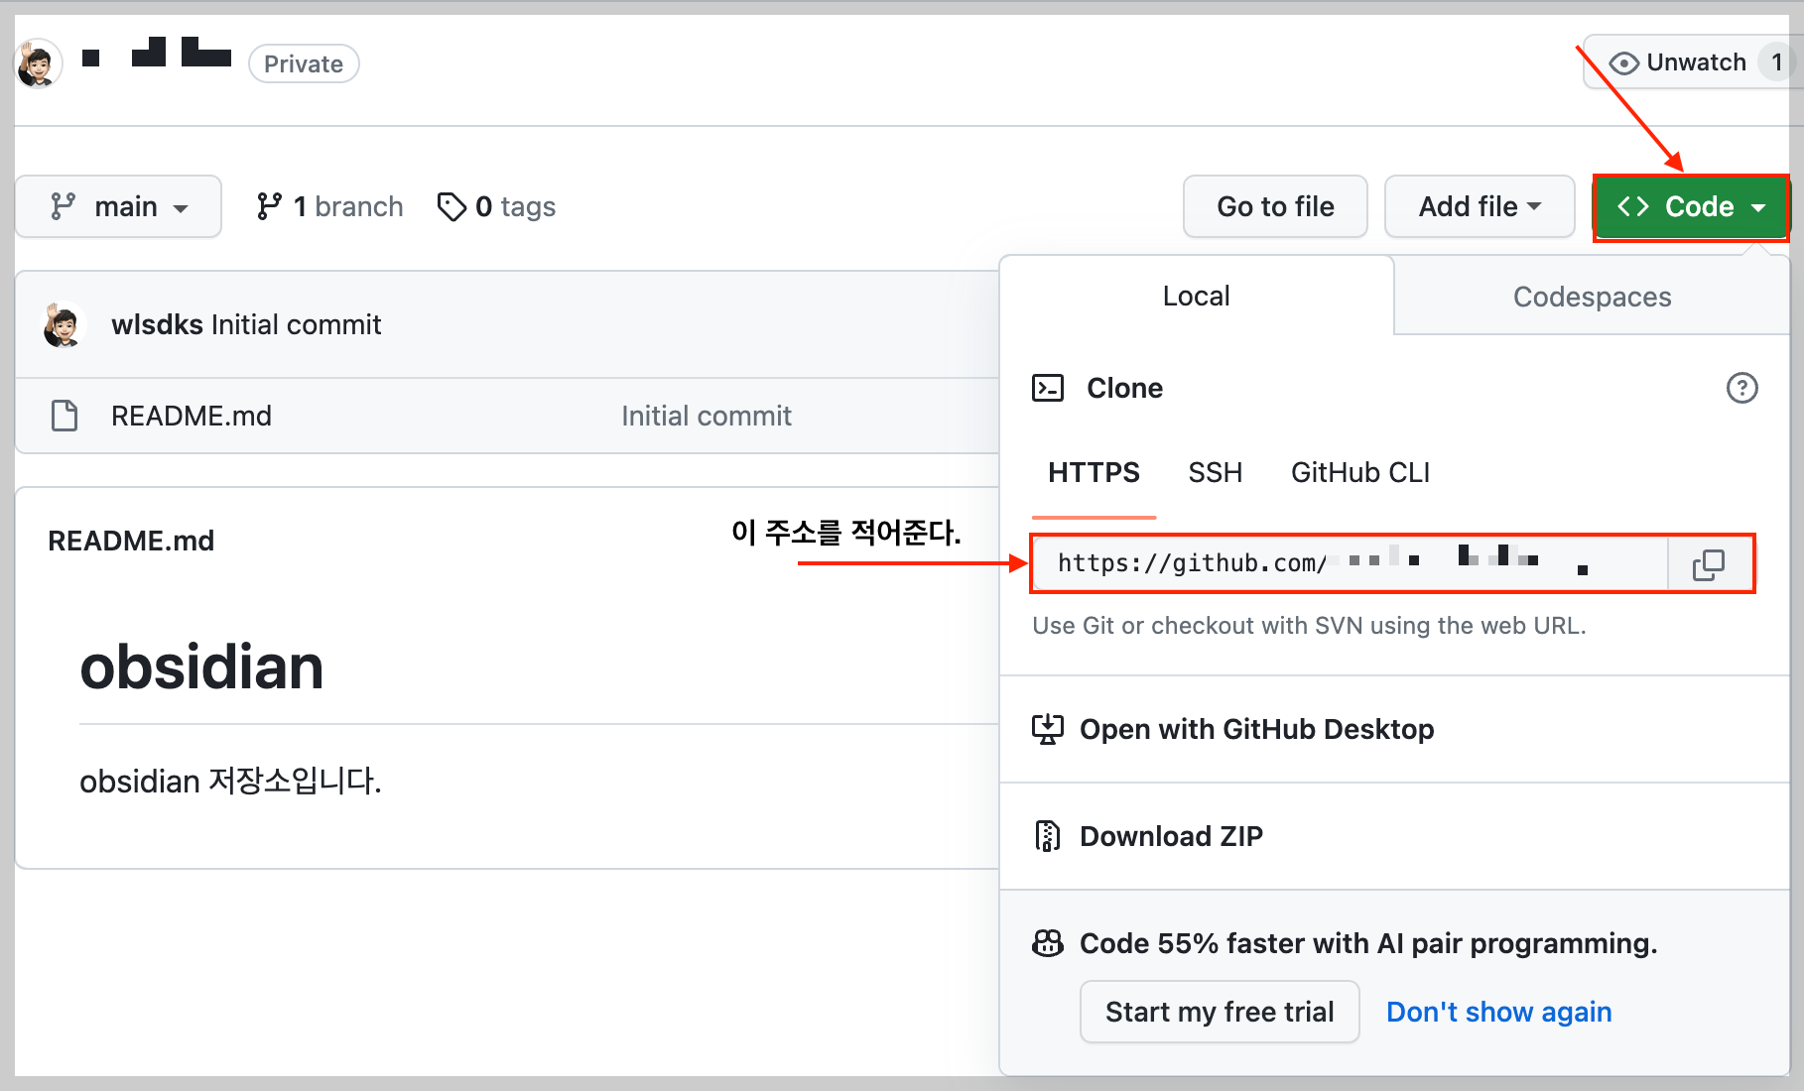Select the HTTPS clone tab
Viewport: 1804px width, 1091px height.
(x=1094, y=473)
